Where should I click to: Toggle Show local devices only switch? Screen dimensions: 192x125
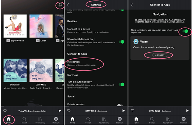pos(121,42)
